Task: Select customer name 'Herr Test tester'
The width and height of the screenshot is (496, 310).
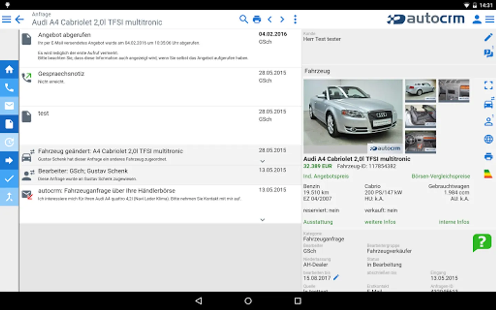Action: [322, 39]
